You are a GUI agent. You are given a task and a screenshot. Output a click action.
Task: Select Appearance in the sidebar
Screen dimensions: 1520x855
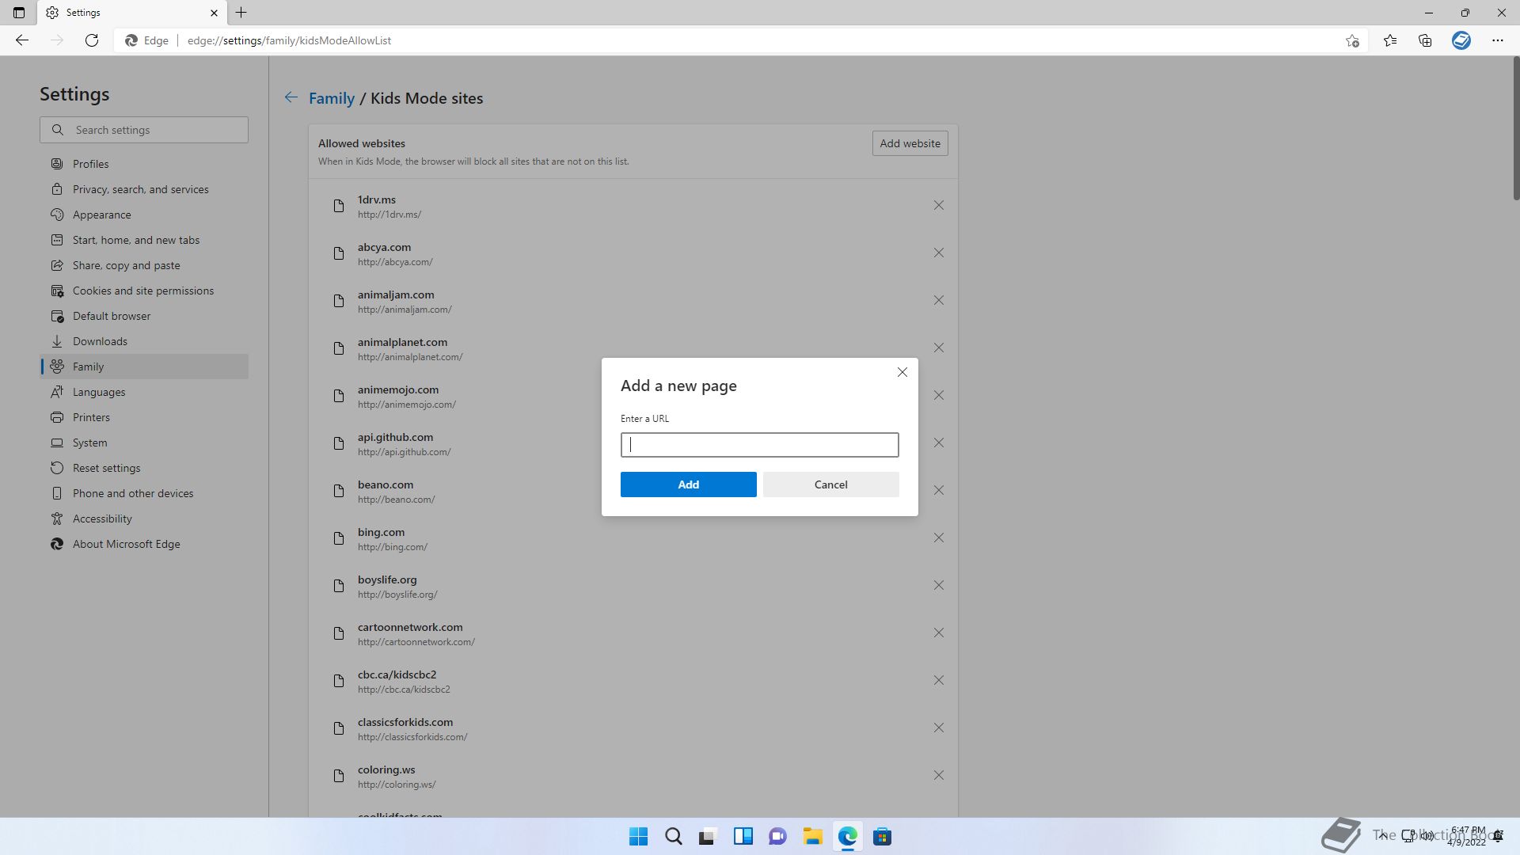click(144, 215)
